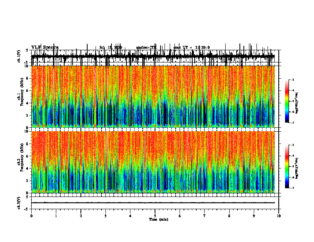
Task: Click the time axis tick label 10
Action: [279, 216]
